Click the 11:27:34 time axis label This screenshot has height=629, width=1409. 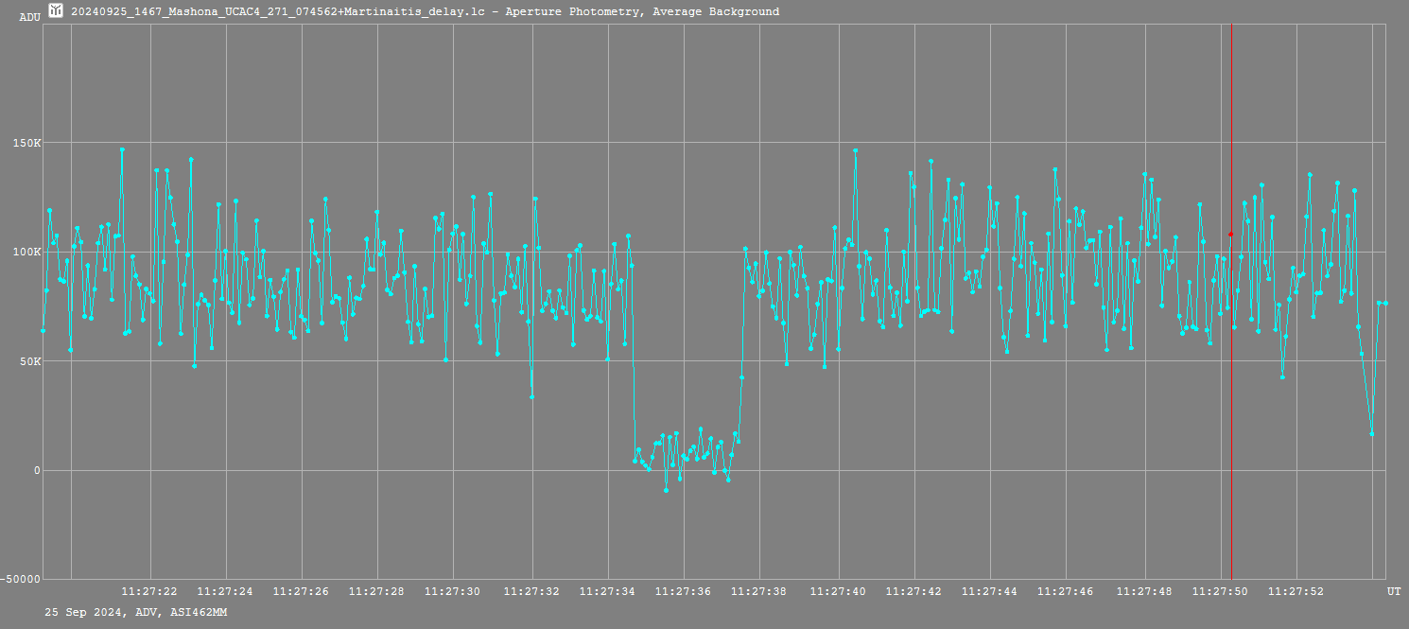[x=607, y=591]
